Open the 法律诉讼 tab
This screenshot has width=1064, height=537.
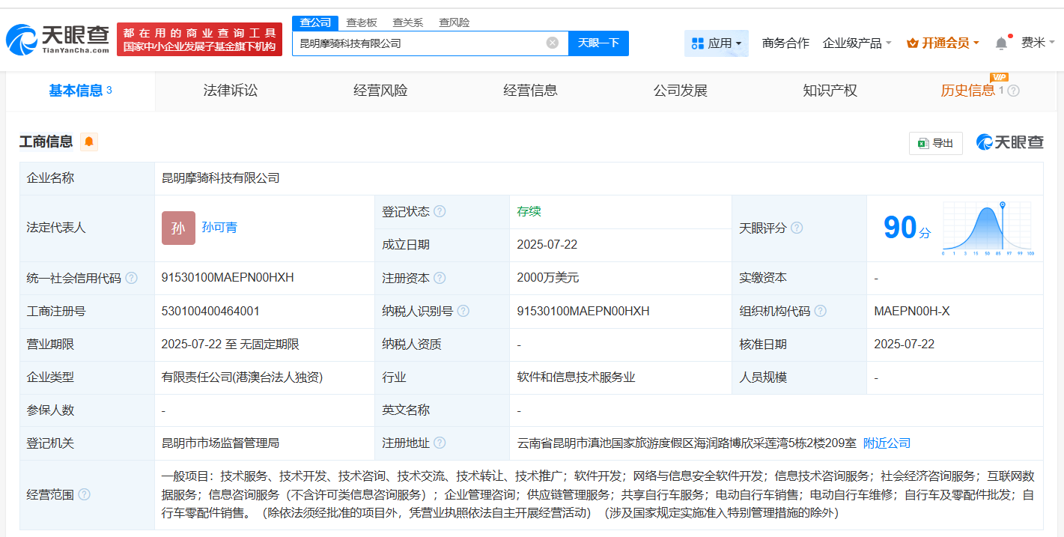pos(230,91)
